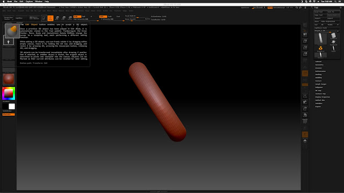Click the Rotate view icon on right shelf
This screenshot has width=344, height=193.
click(x=305, y=115)
